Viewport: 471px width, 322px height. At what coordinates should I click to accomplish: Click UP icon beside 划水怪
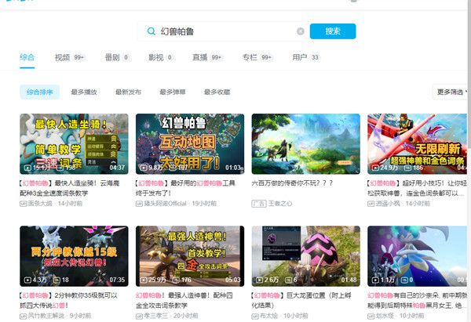371,316
